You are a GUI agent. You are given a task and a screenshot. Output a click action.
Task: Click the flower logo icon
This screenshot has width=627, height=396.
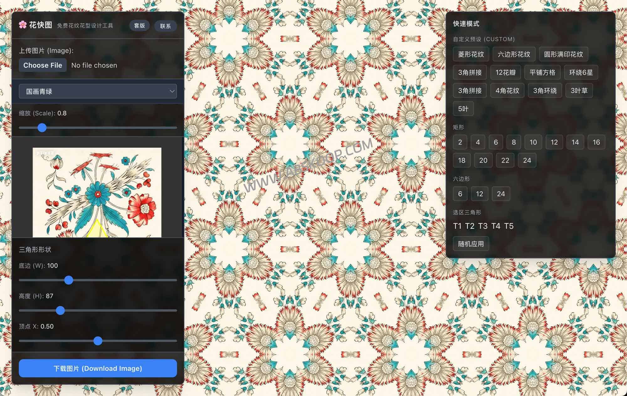coord(23,25)
